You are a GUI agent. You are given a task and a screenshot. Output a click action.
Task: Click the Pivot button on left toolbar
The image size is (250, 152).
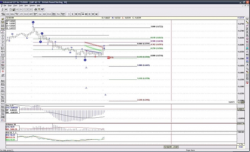[x=3, y=104]
